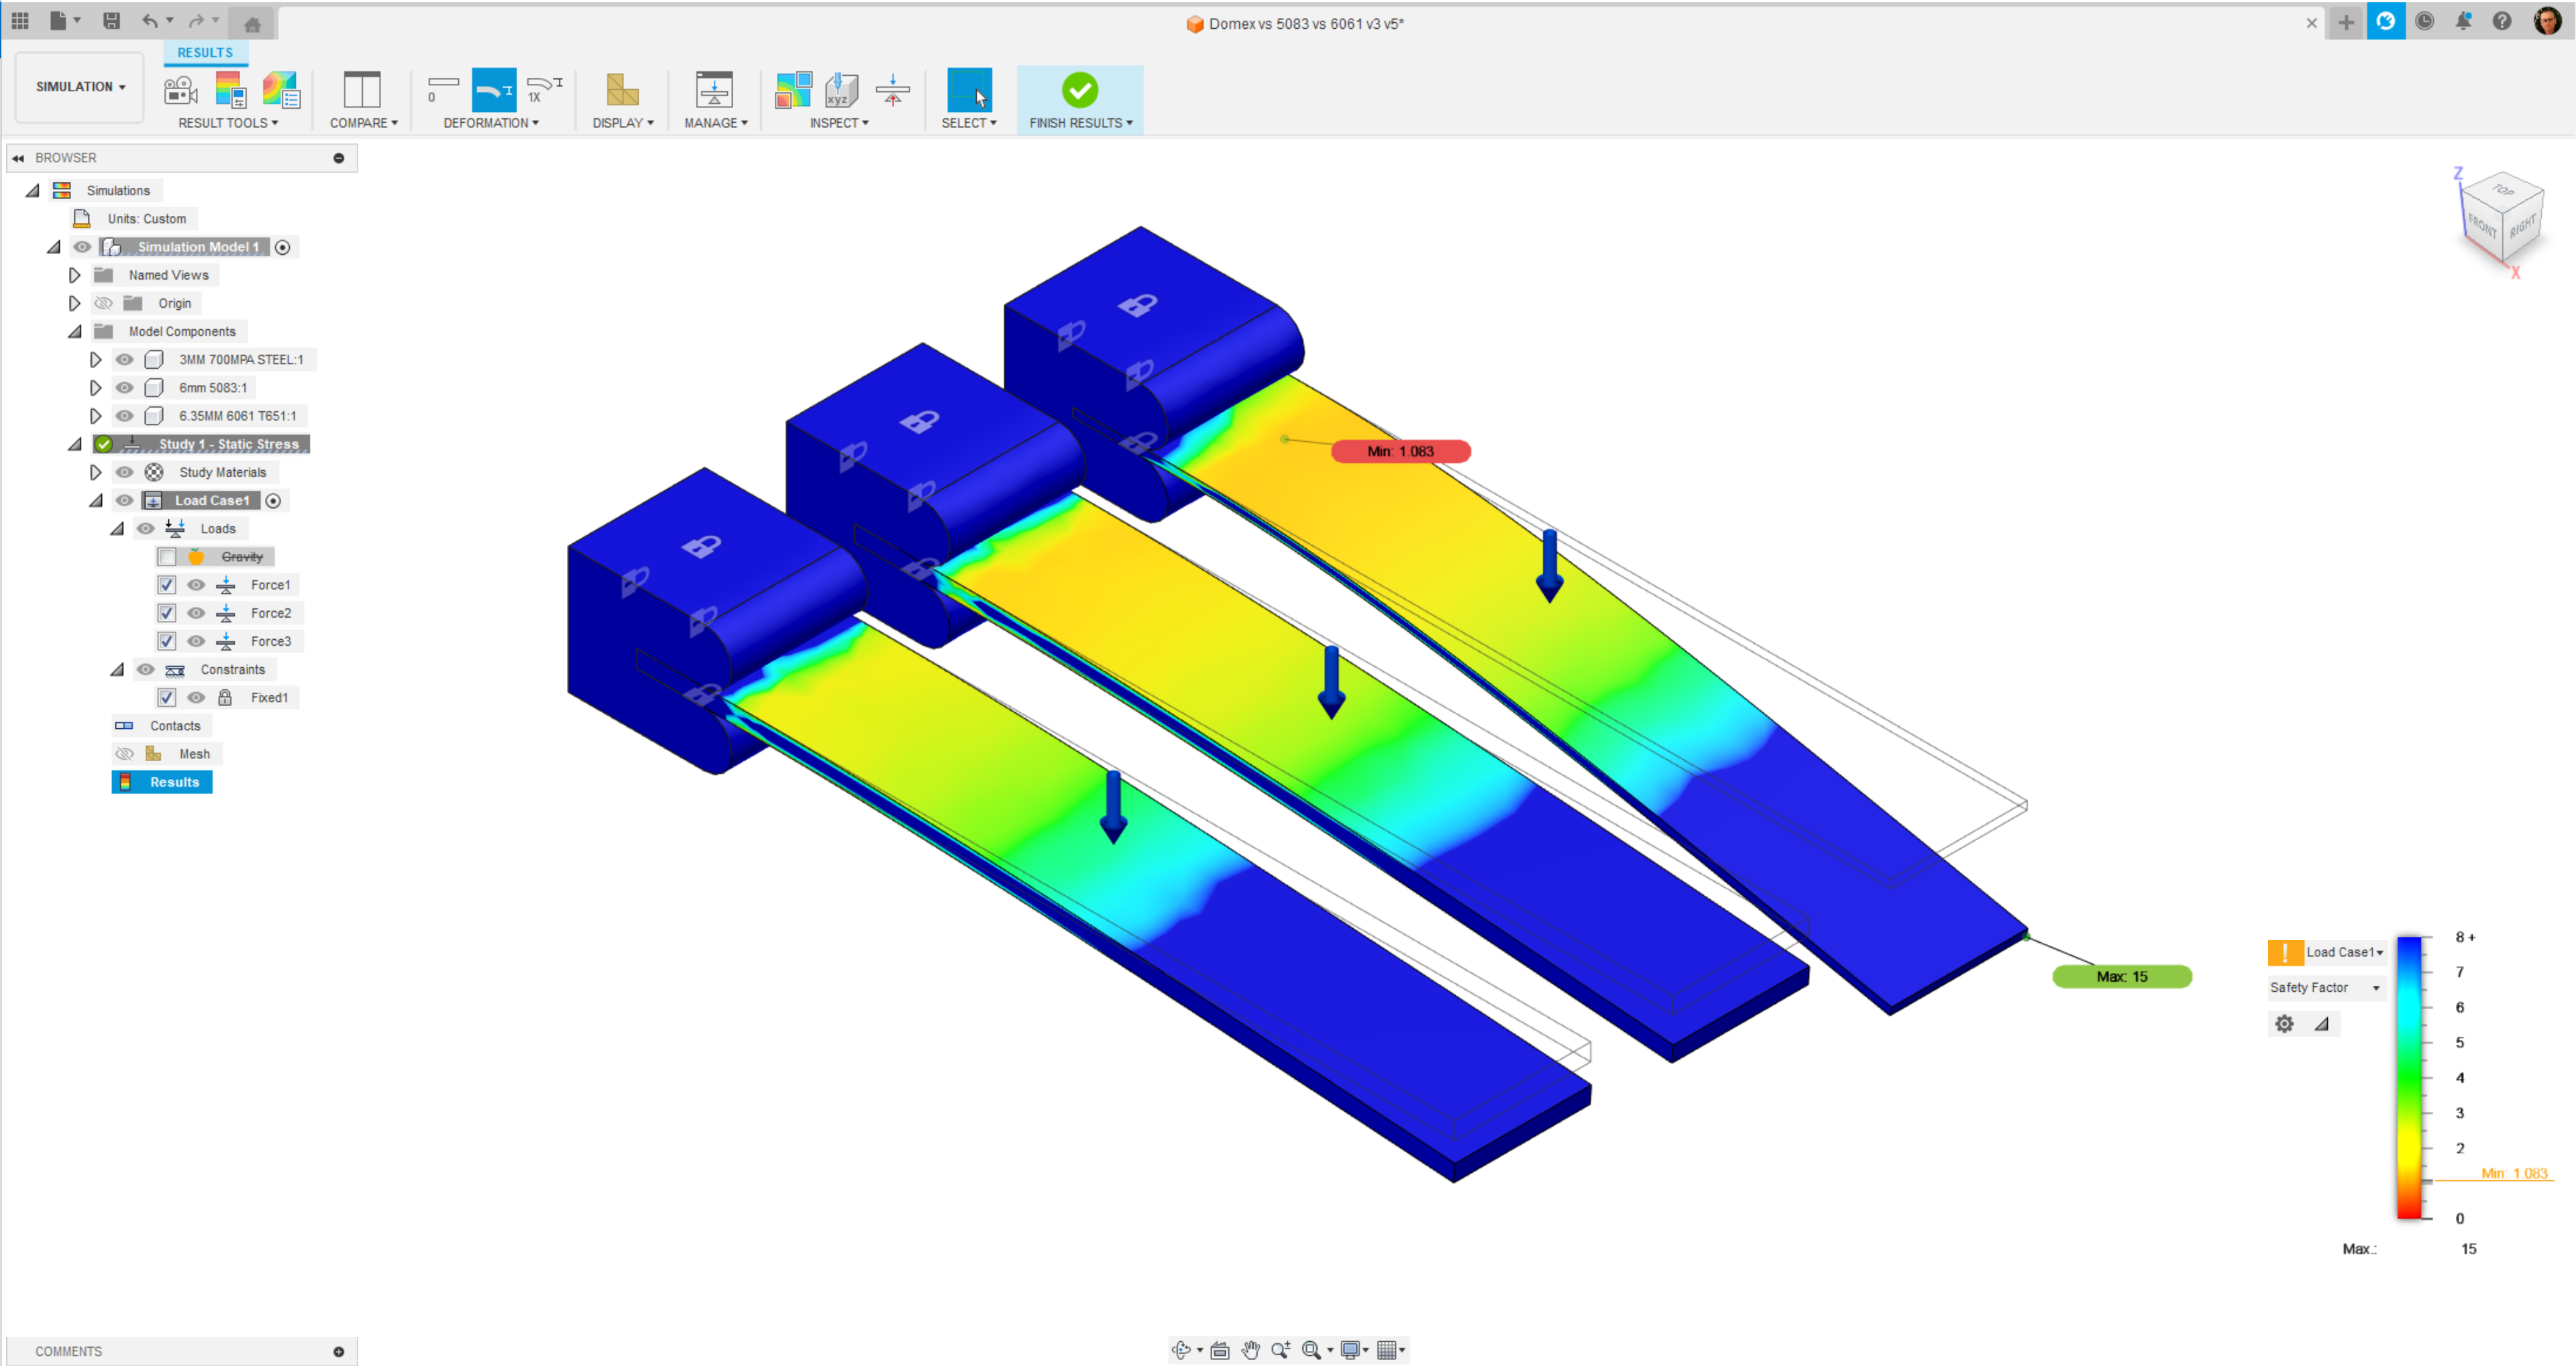The height and width of the screenshot is (1366, 2576).
Task: Collapse the Constraints node
Action: pos(117,669)
